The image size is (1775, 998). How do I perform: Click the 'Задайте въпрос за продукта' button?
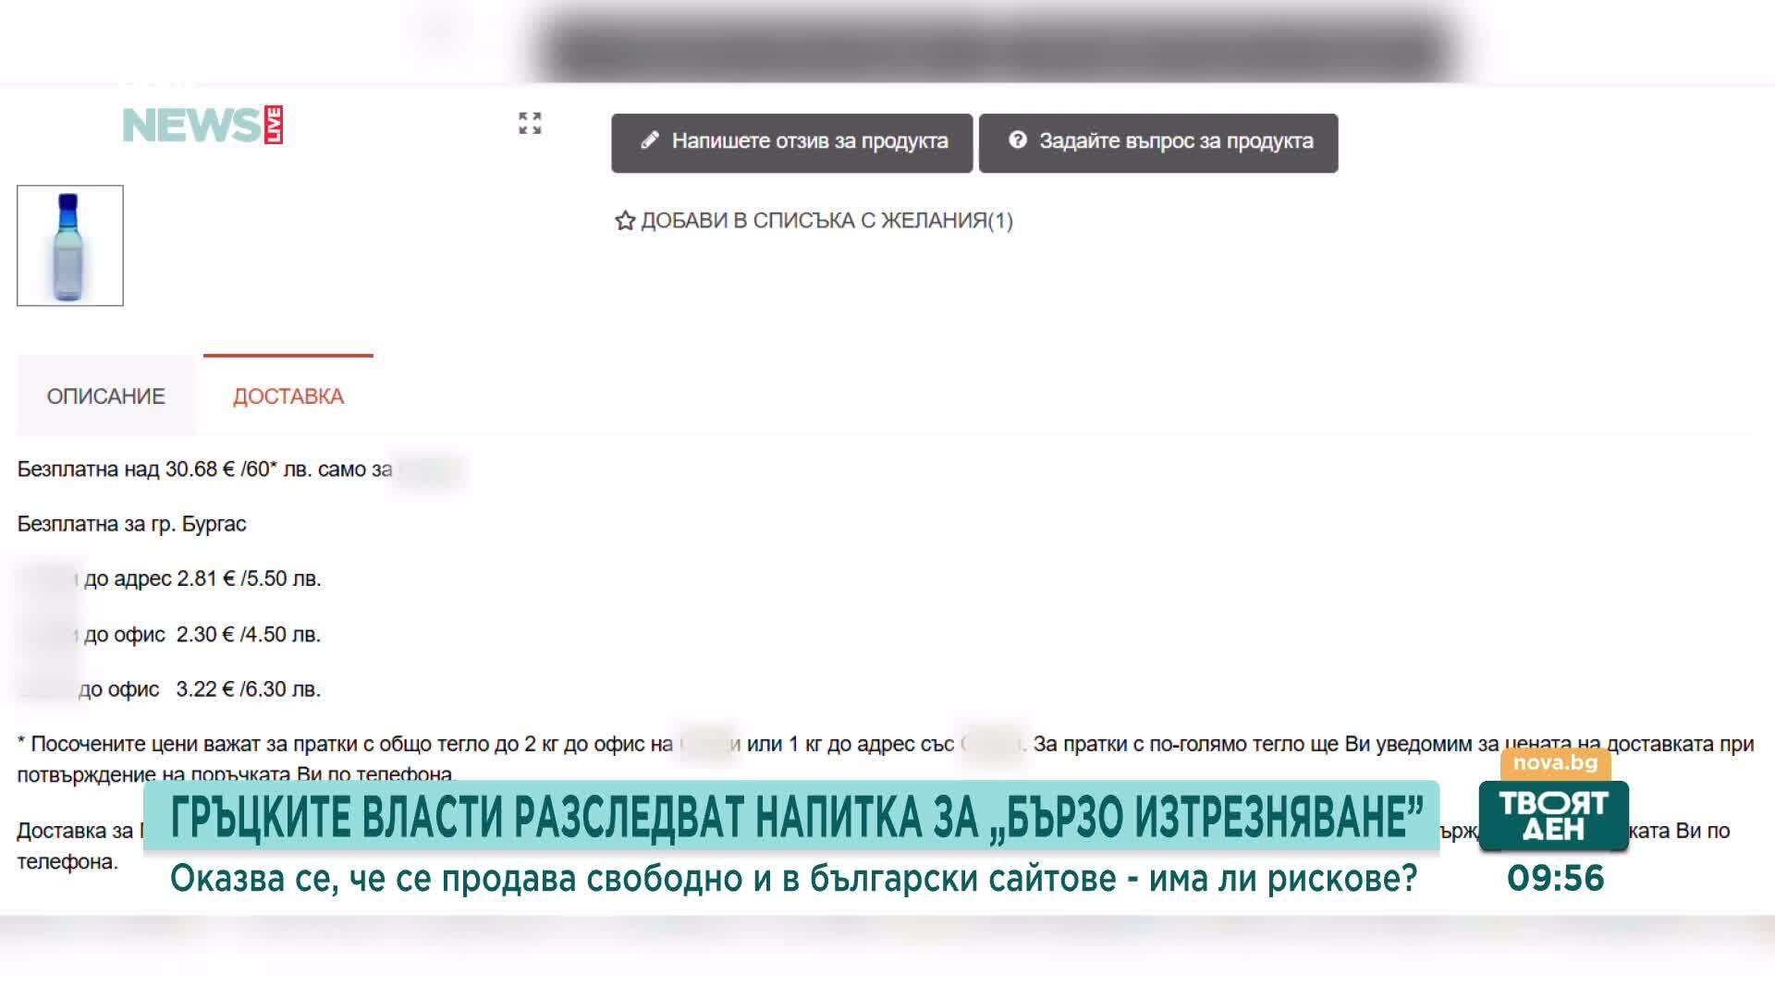point(1158,143)
